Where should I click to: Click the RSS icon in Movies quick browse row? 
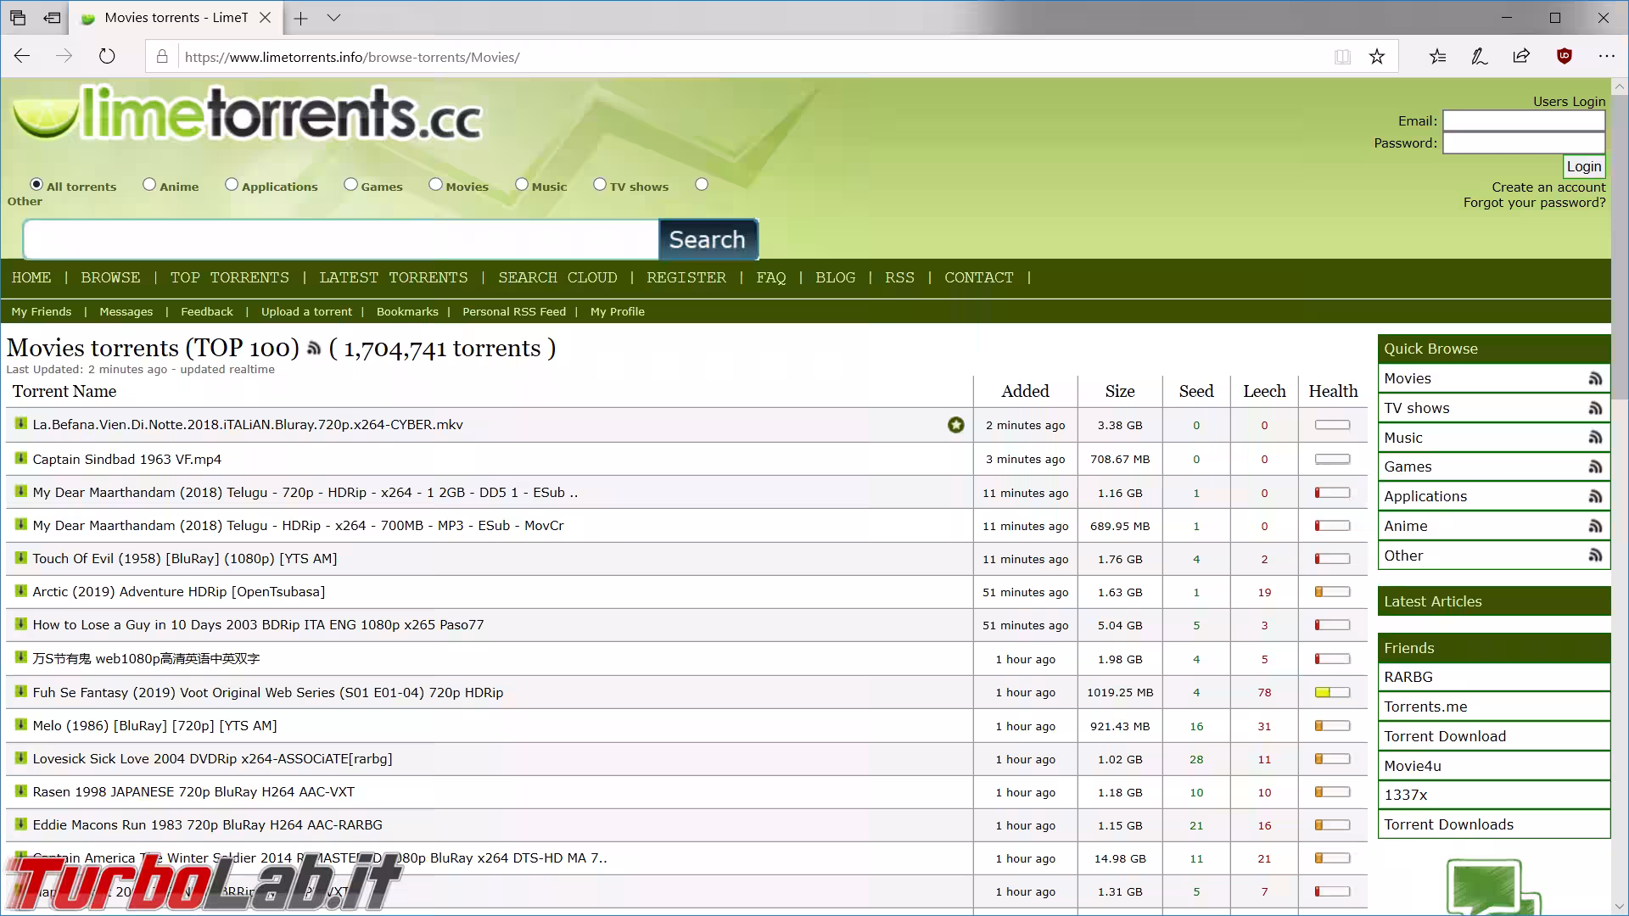(x=1595, y=379)
